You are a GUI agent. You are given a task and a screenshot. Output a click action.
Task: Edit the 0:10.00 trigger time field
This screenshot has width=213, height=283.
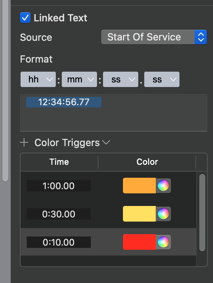(59, 242)
